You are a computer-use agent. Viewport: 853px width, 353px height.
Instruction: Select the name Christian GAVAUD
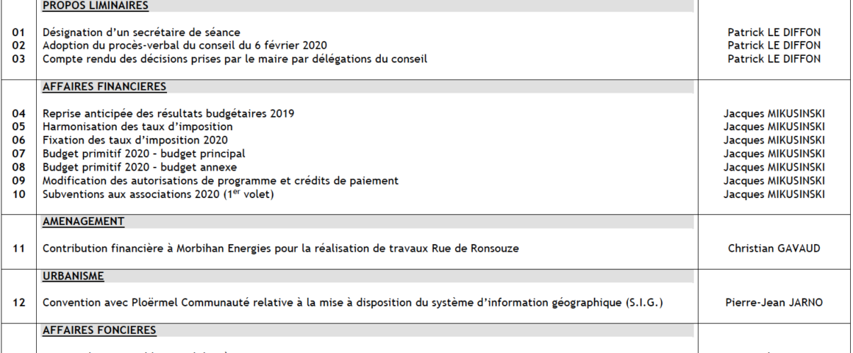click(774, 249)
